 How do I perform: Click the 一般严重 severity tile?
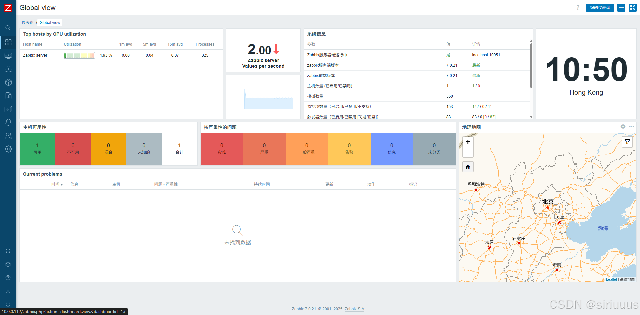pos(307,149)
